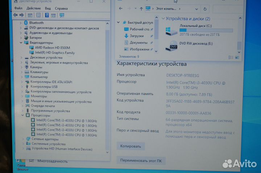Click the Explorer back arrow
Image resolution: width=261 pixels, height=173 pixels.
click(x=121, y=8)
